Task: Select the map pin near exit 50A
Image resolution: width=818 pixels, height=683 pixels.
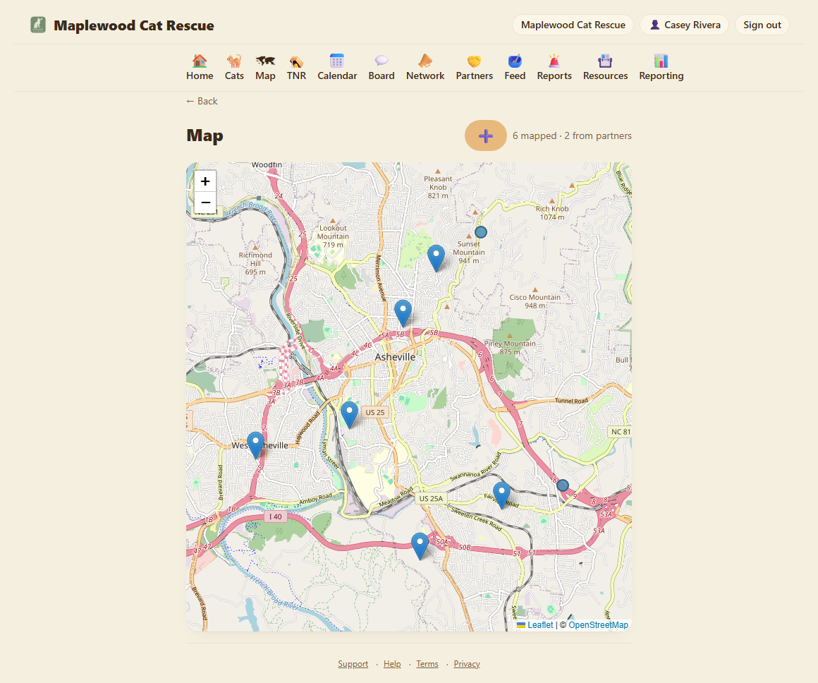Action: pos(420,545)
